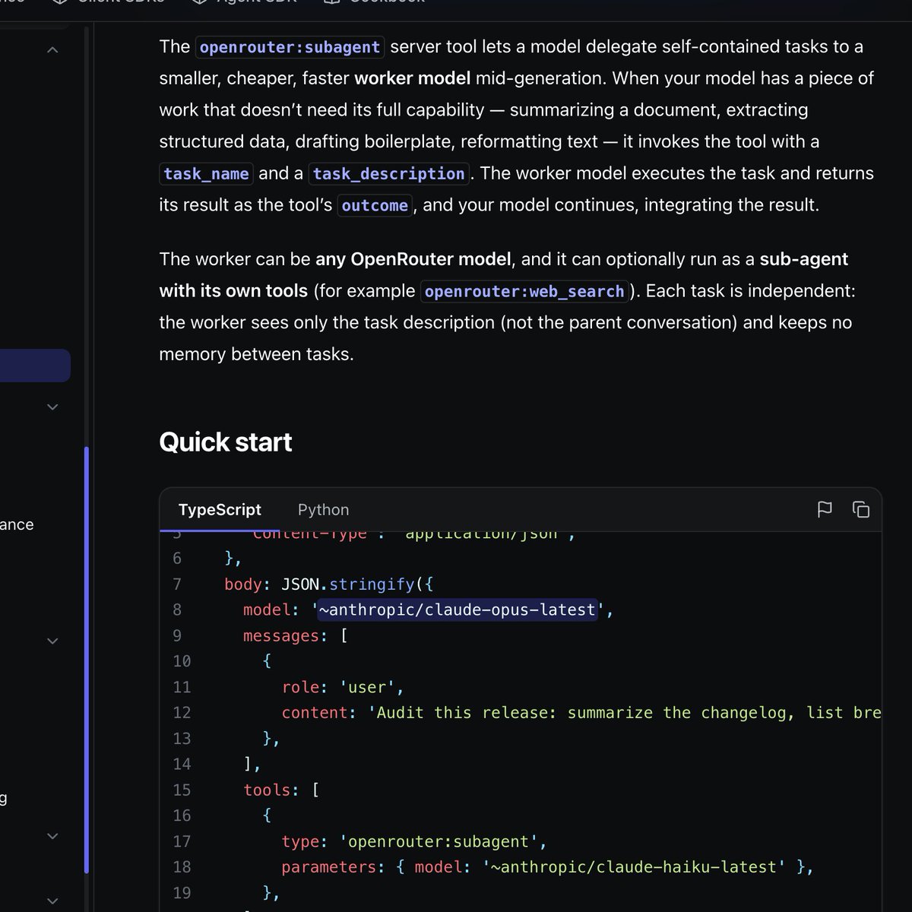Click the 'user' string in code
Viewport: 912px width, 912px height.
pyautogui.click(x=367, y=687)
